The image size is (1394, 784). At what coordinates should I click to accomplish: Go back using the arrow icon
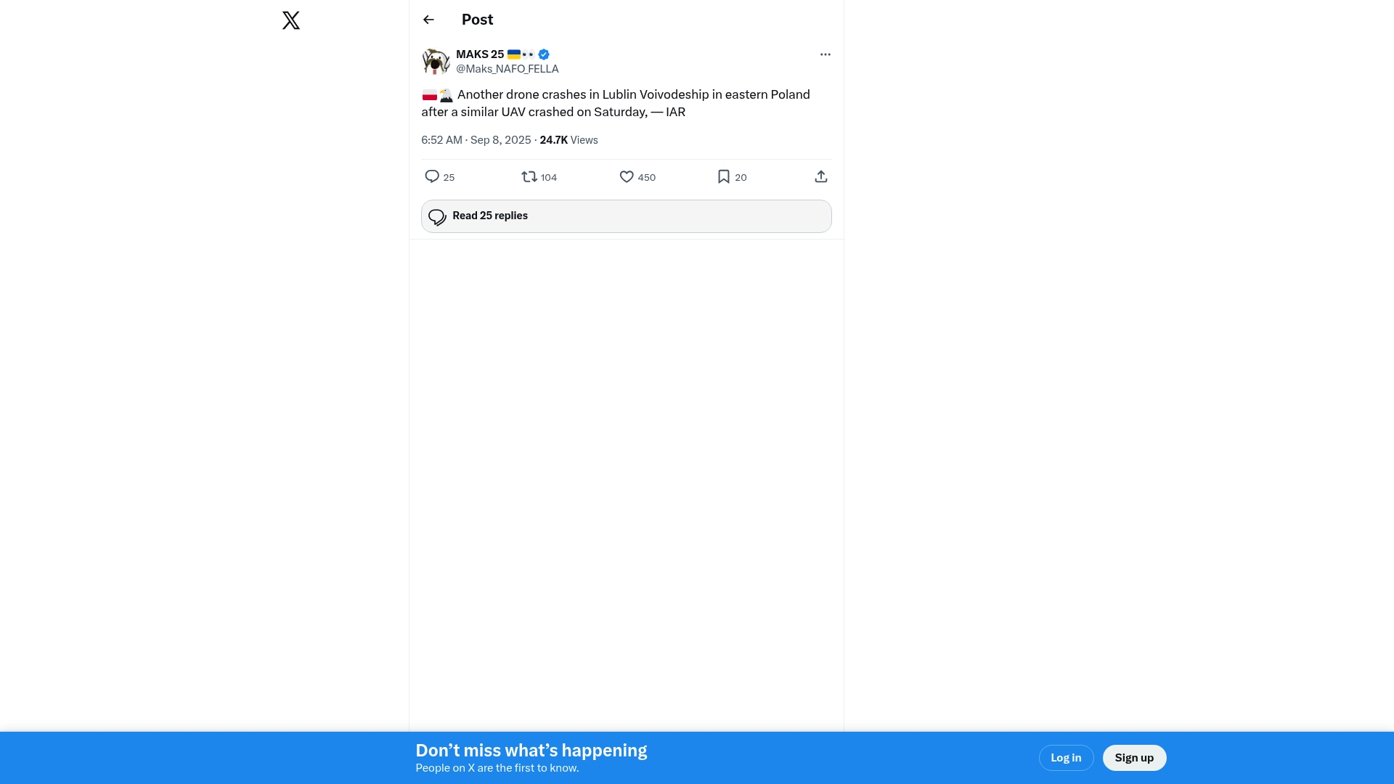pyautogui.click(x=428, y=20)
